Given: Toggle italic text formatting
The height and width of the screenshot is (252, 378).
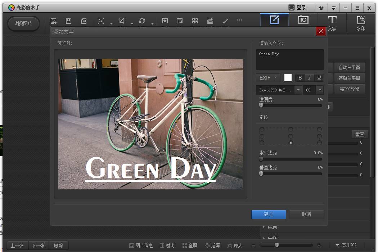Looking at the screenshot, I should (309, 78).
